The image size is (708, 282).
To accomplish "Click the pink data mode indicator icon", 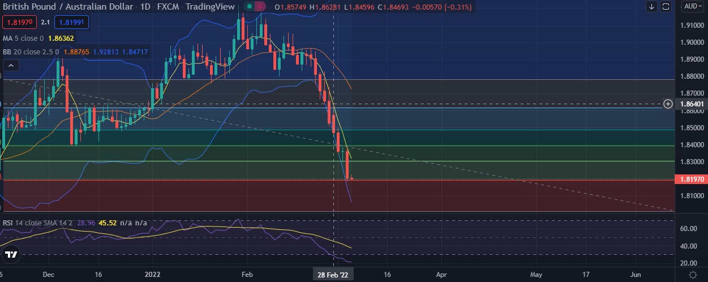I will pyautogui.click(x=259, y=7).
